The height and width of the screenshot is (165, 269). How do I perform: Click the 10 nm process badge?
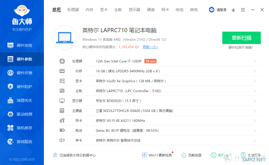[150, 61]
